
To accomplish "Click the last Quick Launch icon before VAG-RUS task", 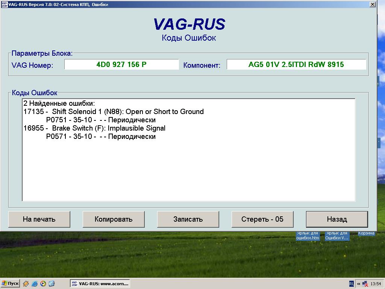I will point(52,283).
